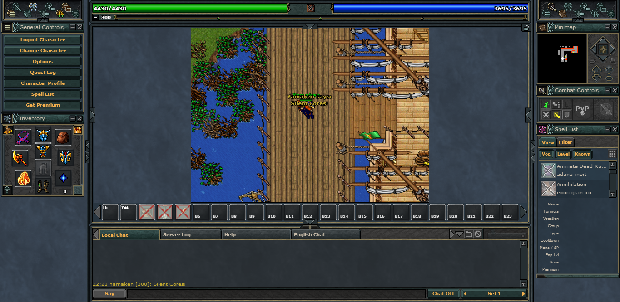Select the boots slot in inventory

tap(43, 186)
